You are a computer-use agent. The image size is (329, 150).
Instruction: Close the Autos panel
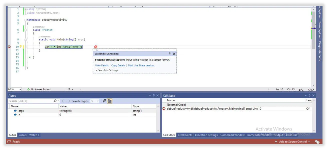158,96
